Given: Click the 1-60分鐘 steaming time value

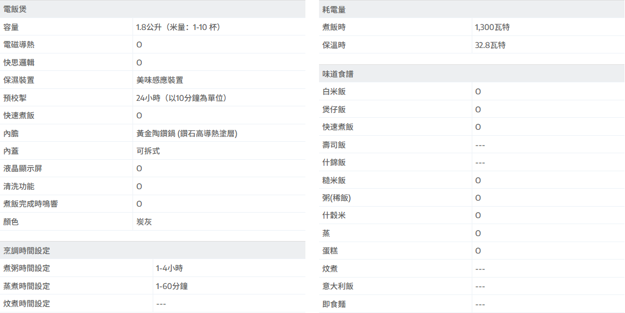Looking at the screenshot, I should [172, 286].
